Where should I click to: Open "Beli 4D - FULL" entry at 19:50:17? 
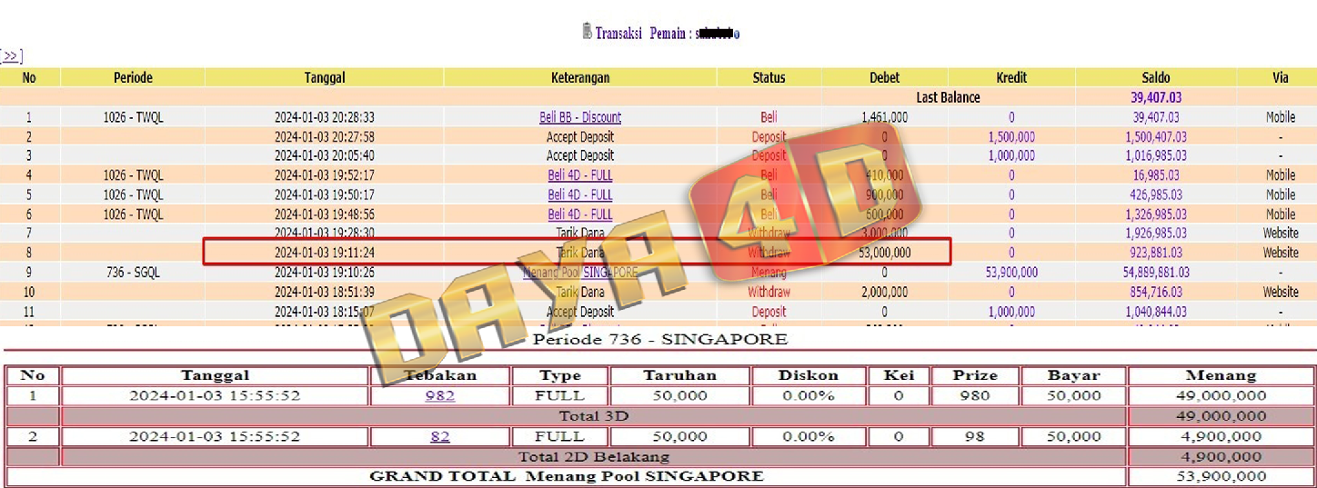tap(580, 194)
